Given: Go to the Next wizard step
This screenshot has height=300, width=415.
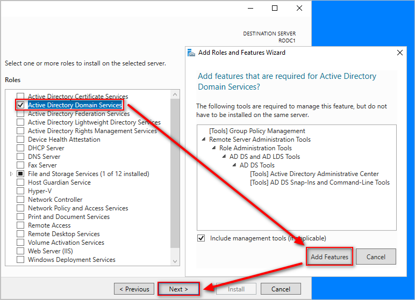Looking at the screenshot, I should coord(178,289).
